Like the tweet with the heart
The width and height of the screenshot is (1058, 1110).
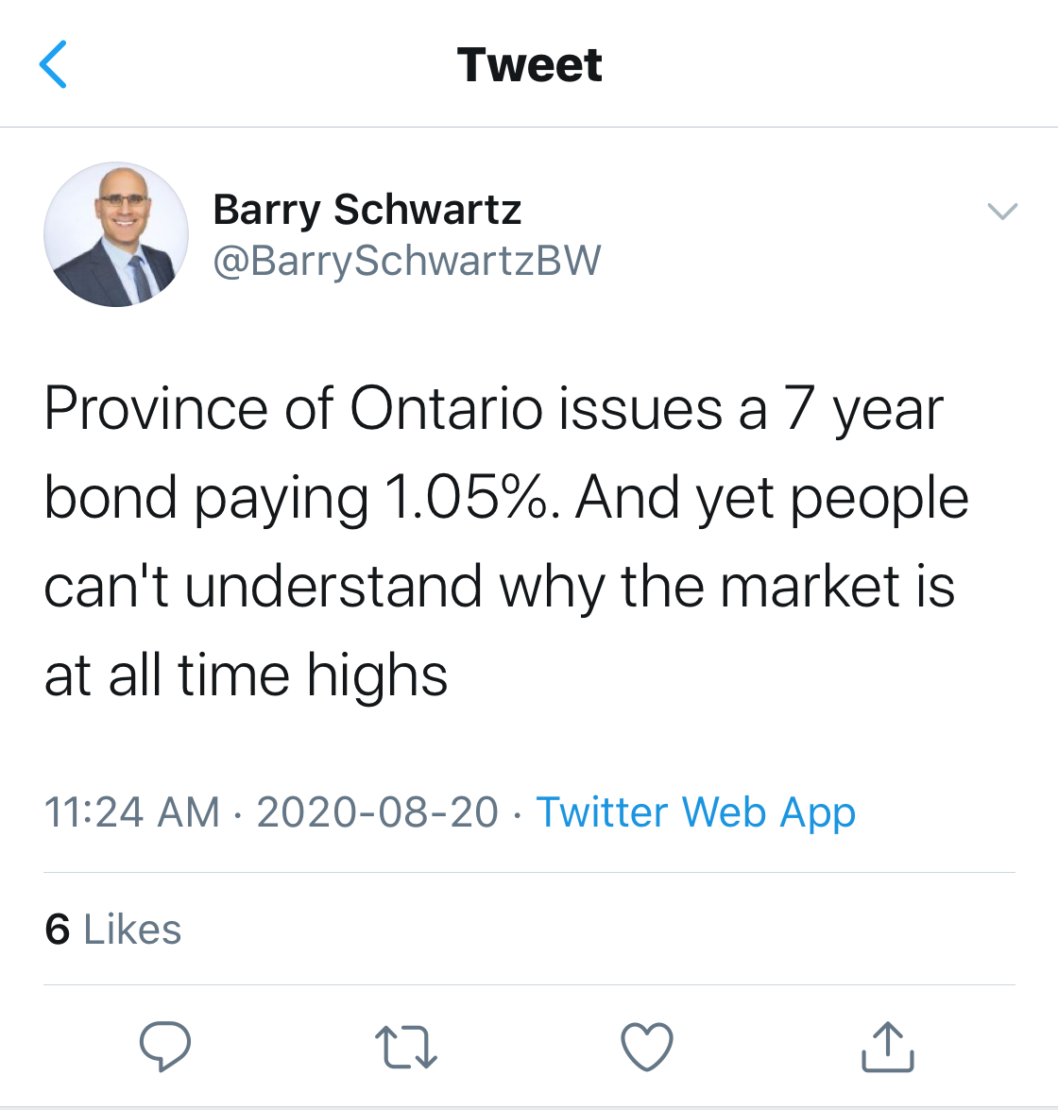[647, 1047]
